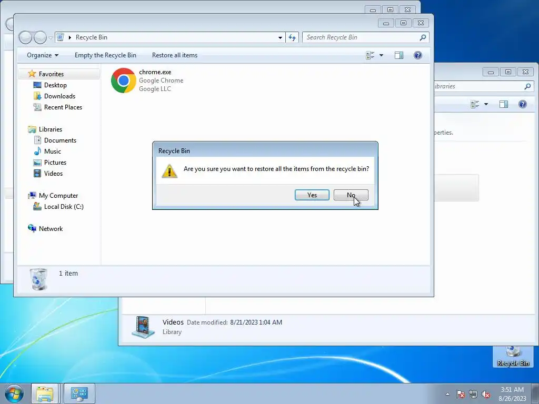The image size is (539, 404).
Task: Click the Libraries window search box
Action: point(484,86)
